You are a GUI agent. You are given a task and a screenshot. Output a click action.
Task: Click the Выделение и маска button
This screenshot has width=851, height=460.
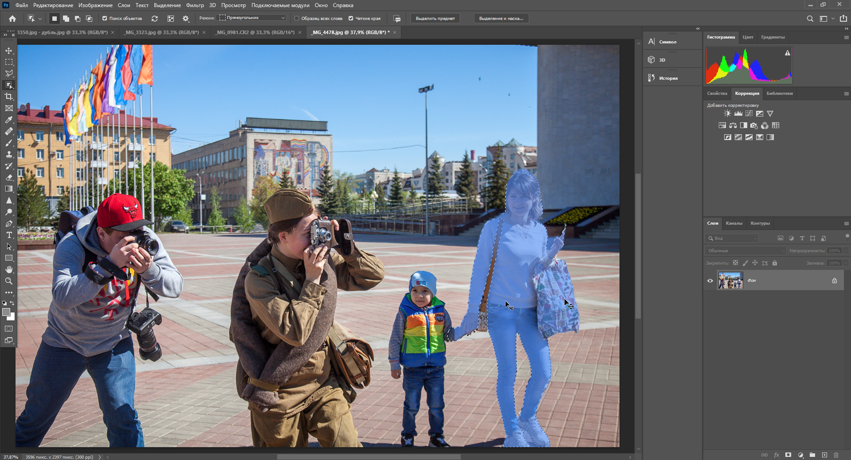pyautogui.click(x=501, y=19)
